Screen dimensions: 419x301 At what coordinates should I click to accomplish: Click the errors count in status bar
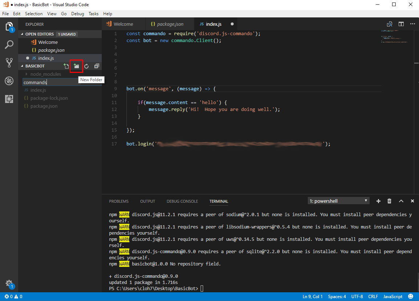coord(9,297)
